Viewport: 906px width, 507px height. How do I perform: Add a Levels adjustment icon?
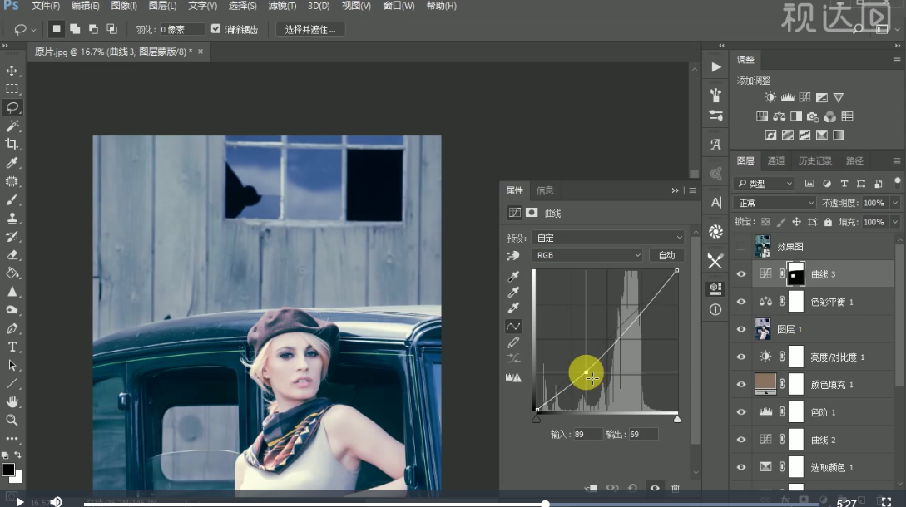pos(788,97)
